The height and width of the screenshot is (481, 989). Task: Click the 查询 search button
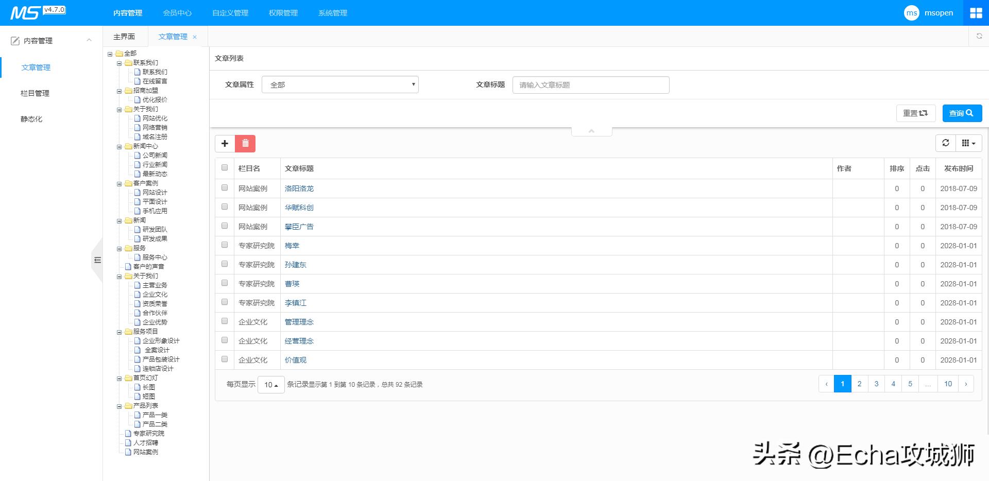pos(961,113)
